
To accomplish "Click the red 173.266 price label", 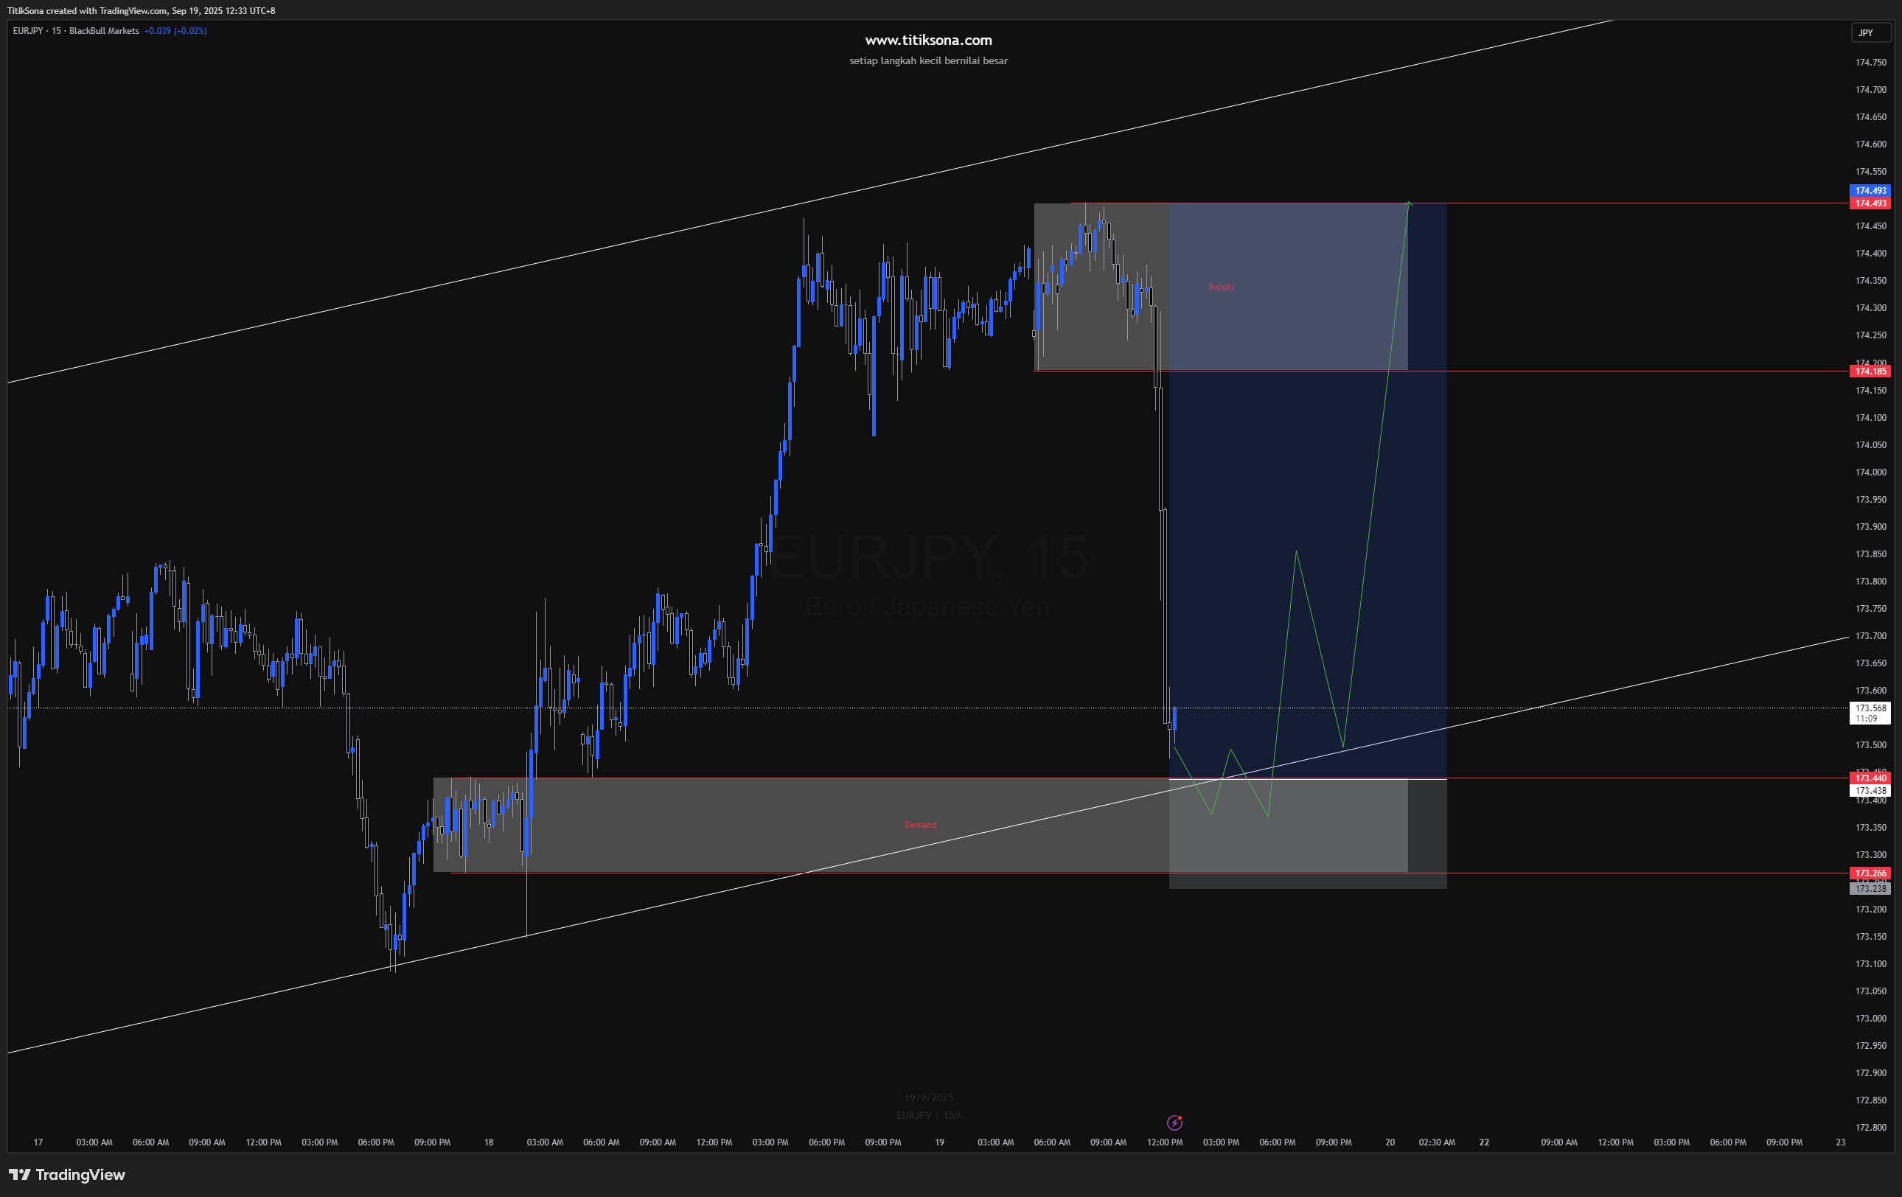I will coord(1870,873).
